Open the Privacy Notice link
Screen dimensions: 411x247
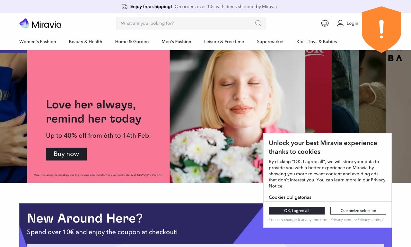click(x=327, y=183)
